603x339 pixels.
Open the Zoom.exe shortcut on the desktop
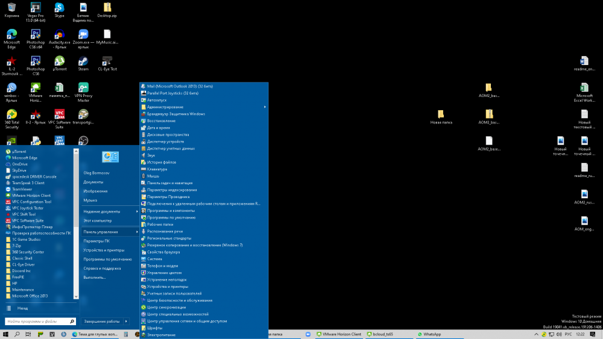click(x=83, y=39)
